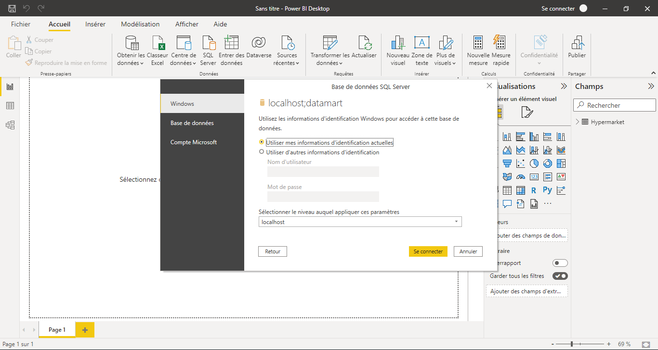Image resolution: width=658 pixels, height=350 pixels.
Task: Select Utiliser d'autres informations d'identification
Action: tap(319, 152)
